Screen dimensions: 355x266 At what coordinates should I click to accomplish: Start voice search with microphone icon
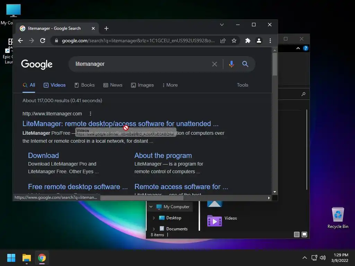(231, 64)
